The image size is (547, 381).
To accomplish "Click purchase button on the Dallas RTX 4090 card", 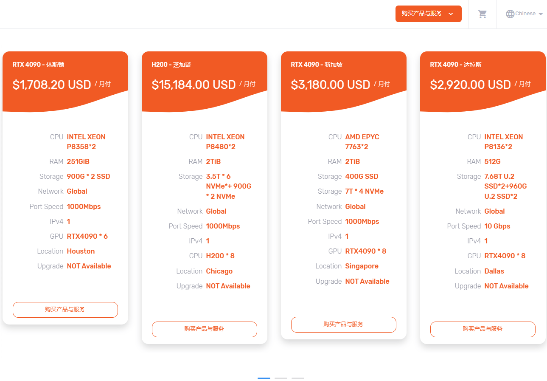I will (x=483, y=329).
